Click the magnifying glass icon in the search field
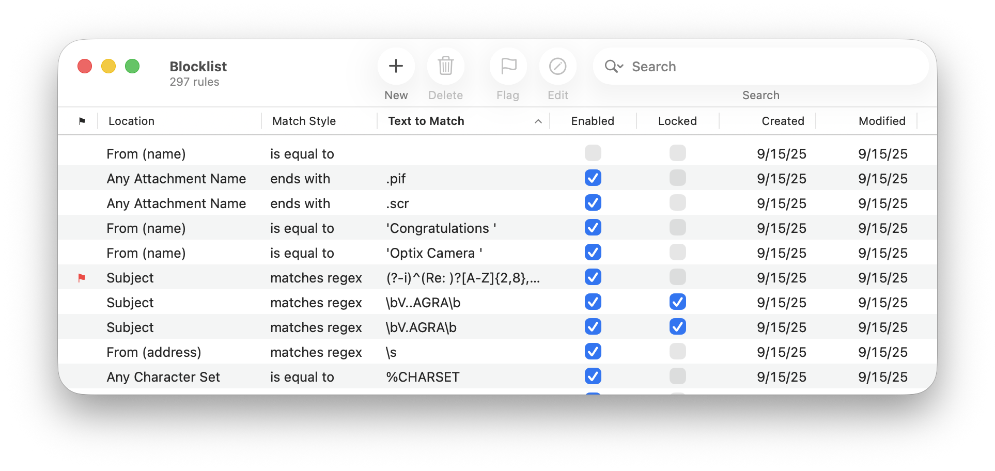995x471 pixels. [x=611, y=66]
